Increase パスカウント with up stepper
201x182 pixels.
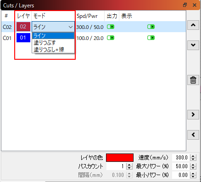[129, 165]
